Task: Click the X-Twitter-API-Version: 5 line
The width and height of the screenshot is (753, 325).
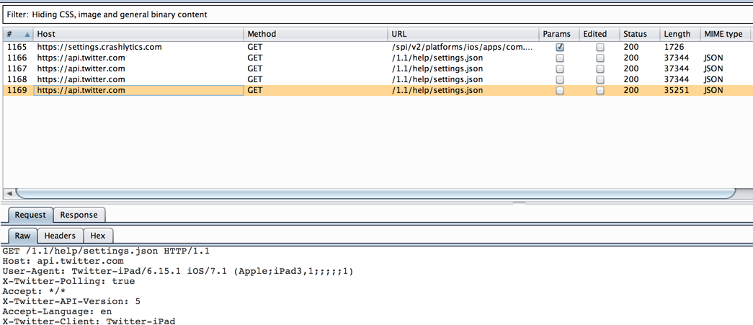Action: click(x=71, y=301)
